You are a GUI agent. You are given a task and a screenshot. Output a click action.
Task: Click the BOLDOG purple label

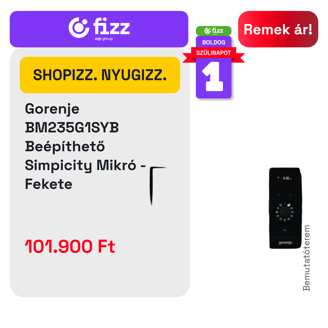point(214,42)
